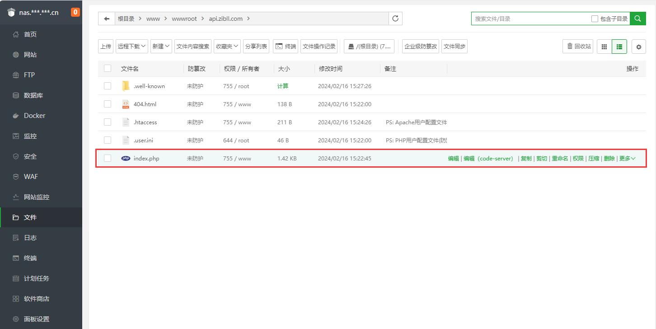Image resolution: width=656 pixels, height=329 pixels.
Task: Refresh the directory listing
Action: tap(395, 19)
